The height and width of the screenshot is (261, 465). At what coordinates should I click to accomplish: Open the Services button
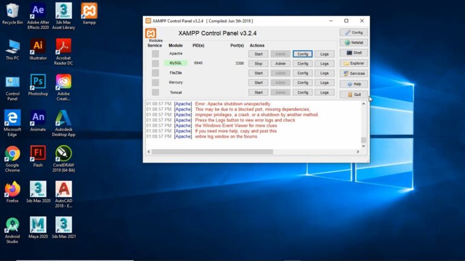[x=354, y=73]
